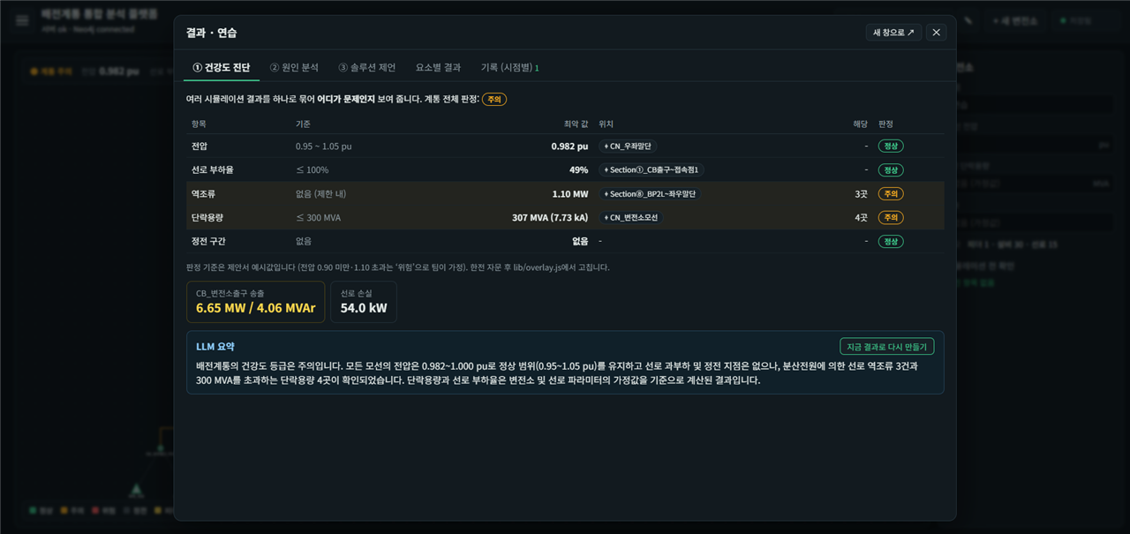The image size is (1130, 534).
Task: Click the 정상 badge in 정전 구간 row
Action: [x=891, y=242]
